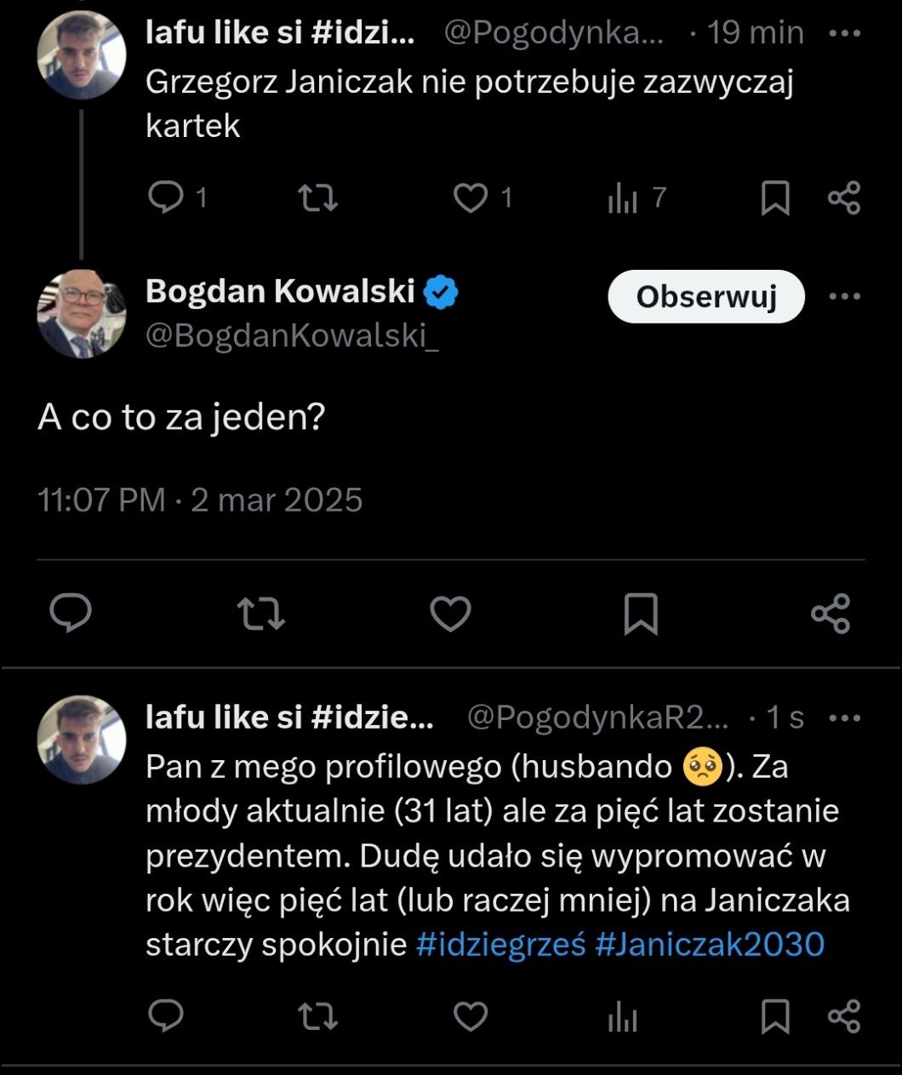This screenshot has width=902, height=1075.
Task: Share the top tweet about kartek
Action: (x=843, y=197)
